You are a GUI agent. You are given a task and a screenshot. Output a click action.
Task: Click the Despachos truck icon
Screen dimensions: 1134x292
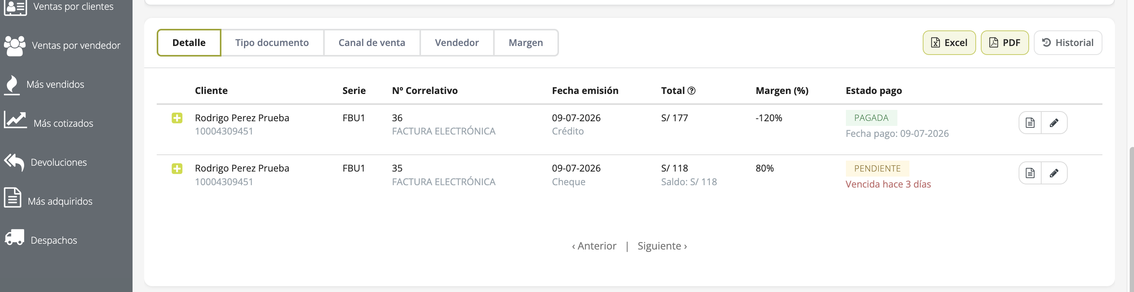click(x=14, y=237)
